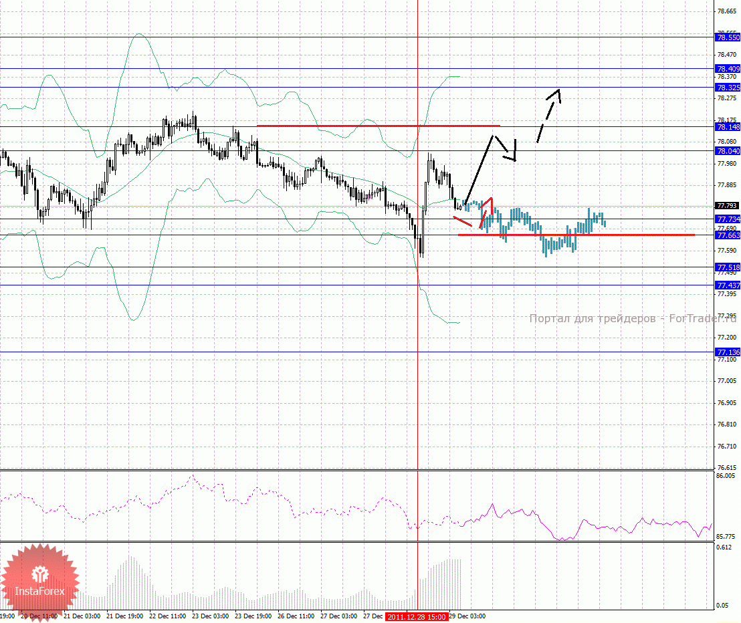Select the upper red horizontal resistance line
This screenshot has width=741, height=623.
click(378, 126)
